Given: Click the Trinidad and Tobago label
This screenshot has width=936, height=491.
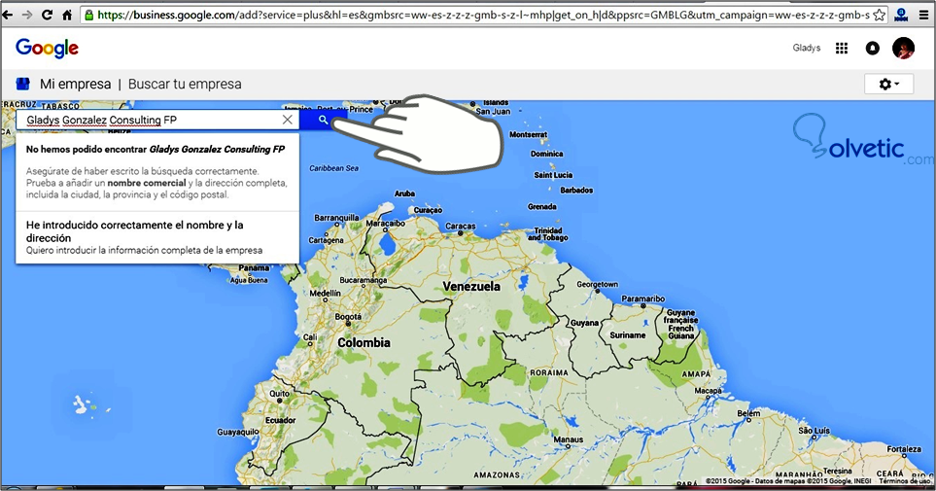Looking at the screenshot, I should [x=548, y=234].
